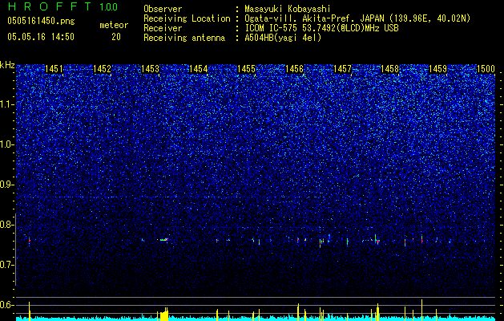Click the 1455 time marker
This screenshot has width=504, height=321.
click(246, 68)
